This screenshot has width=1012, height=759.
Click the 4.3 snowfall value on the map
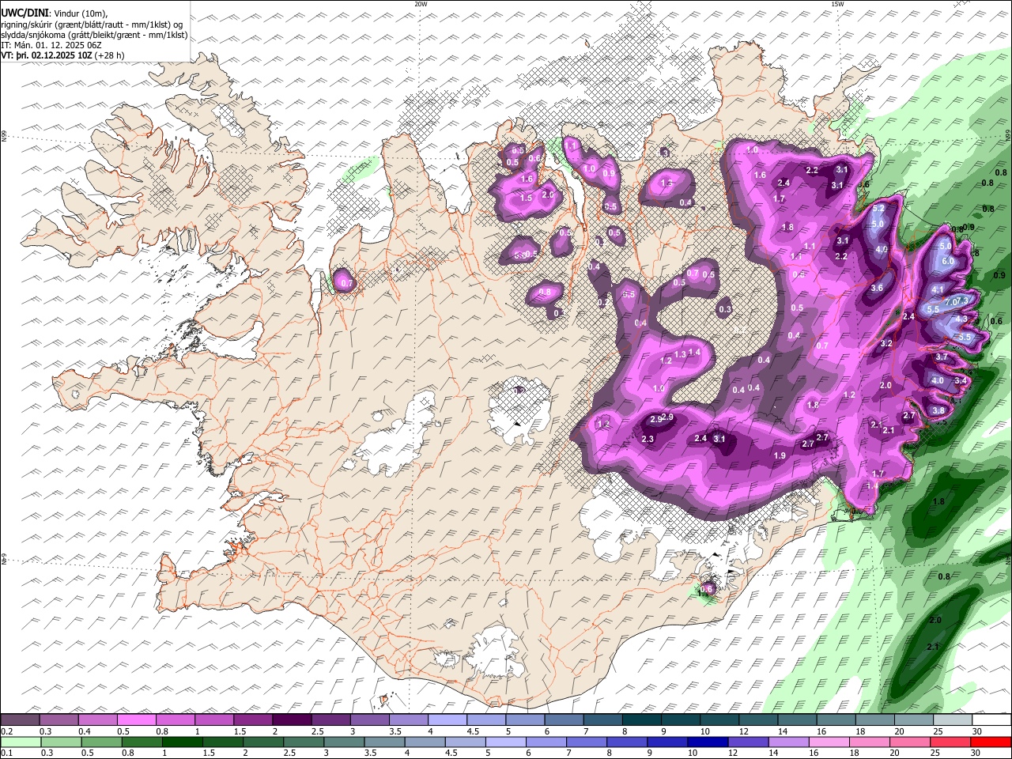coord(961,319)
